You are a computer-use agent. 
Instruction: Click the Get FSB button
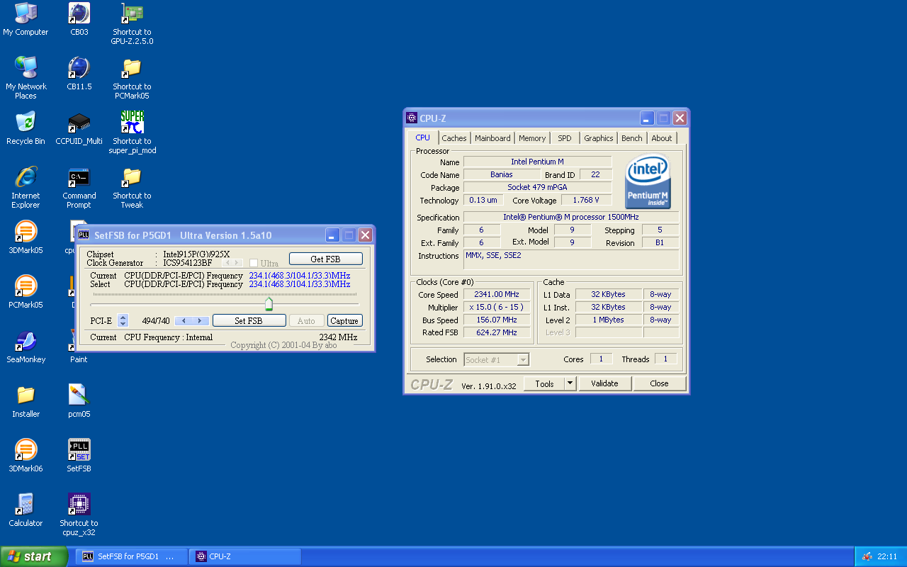[x=326, y=259]
